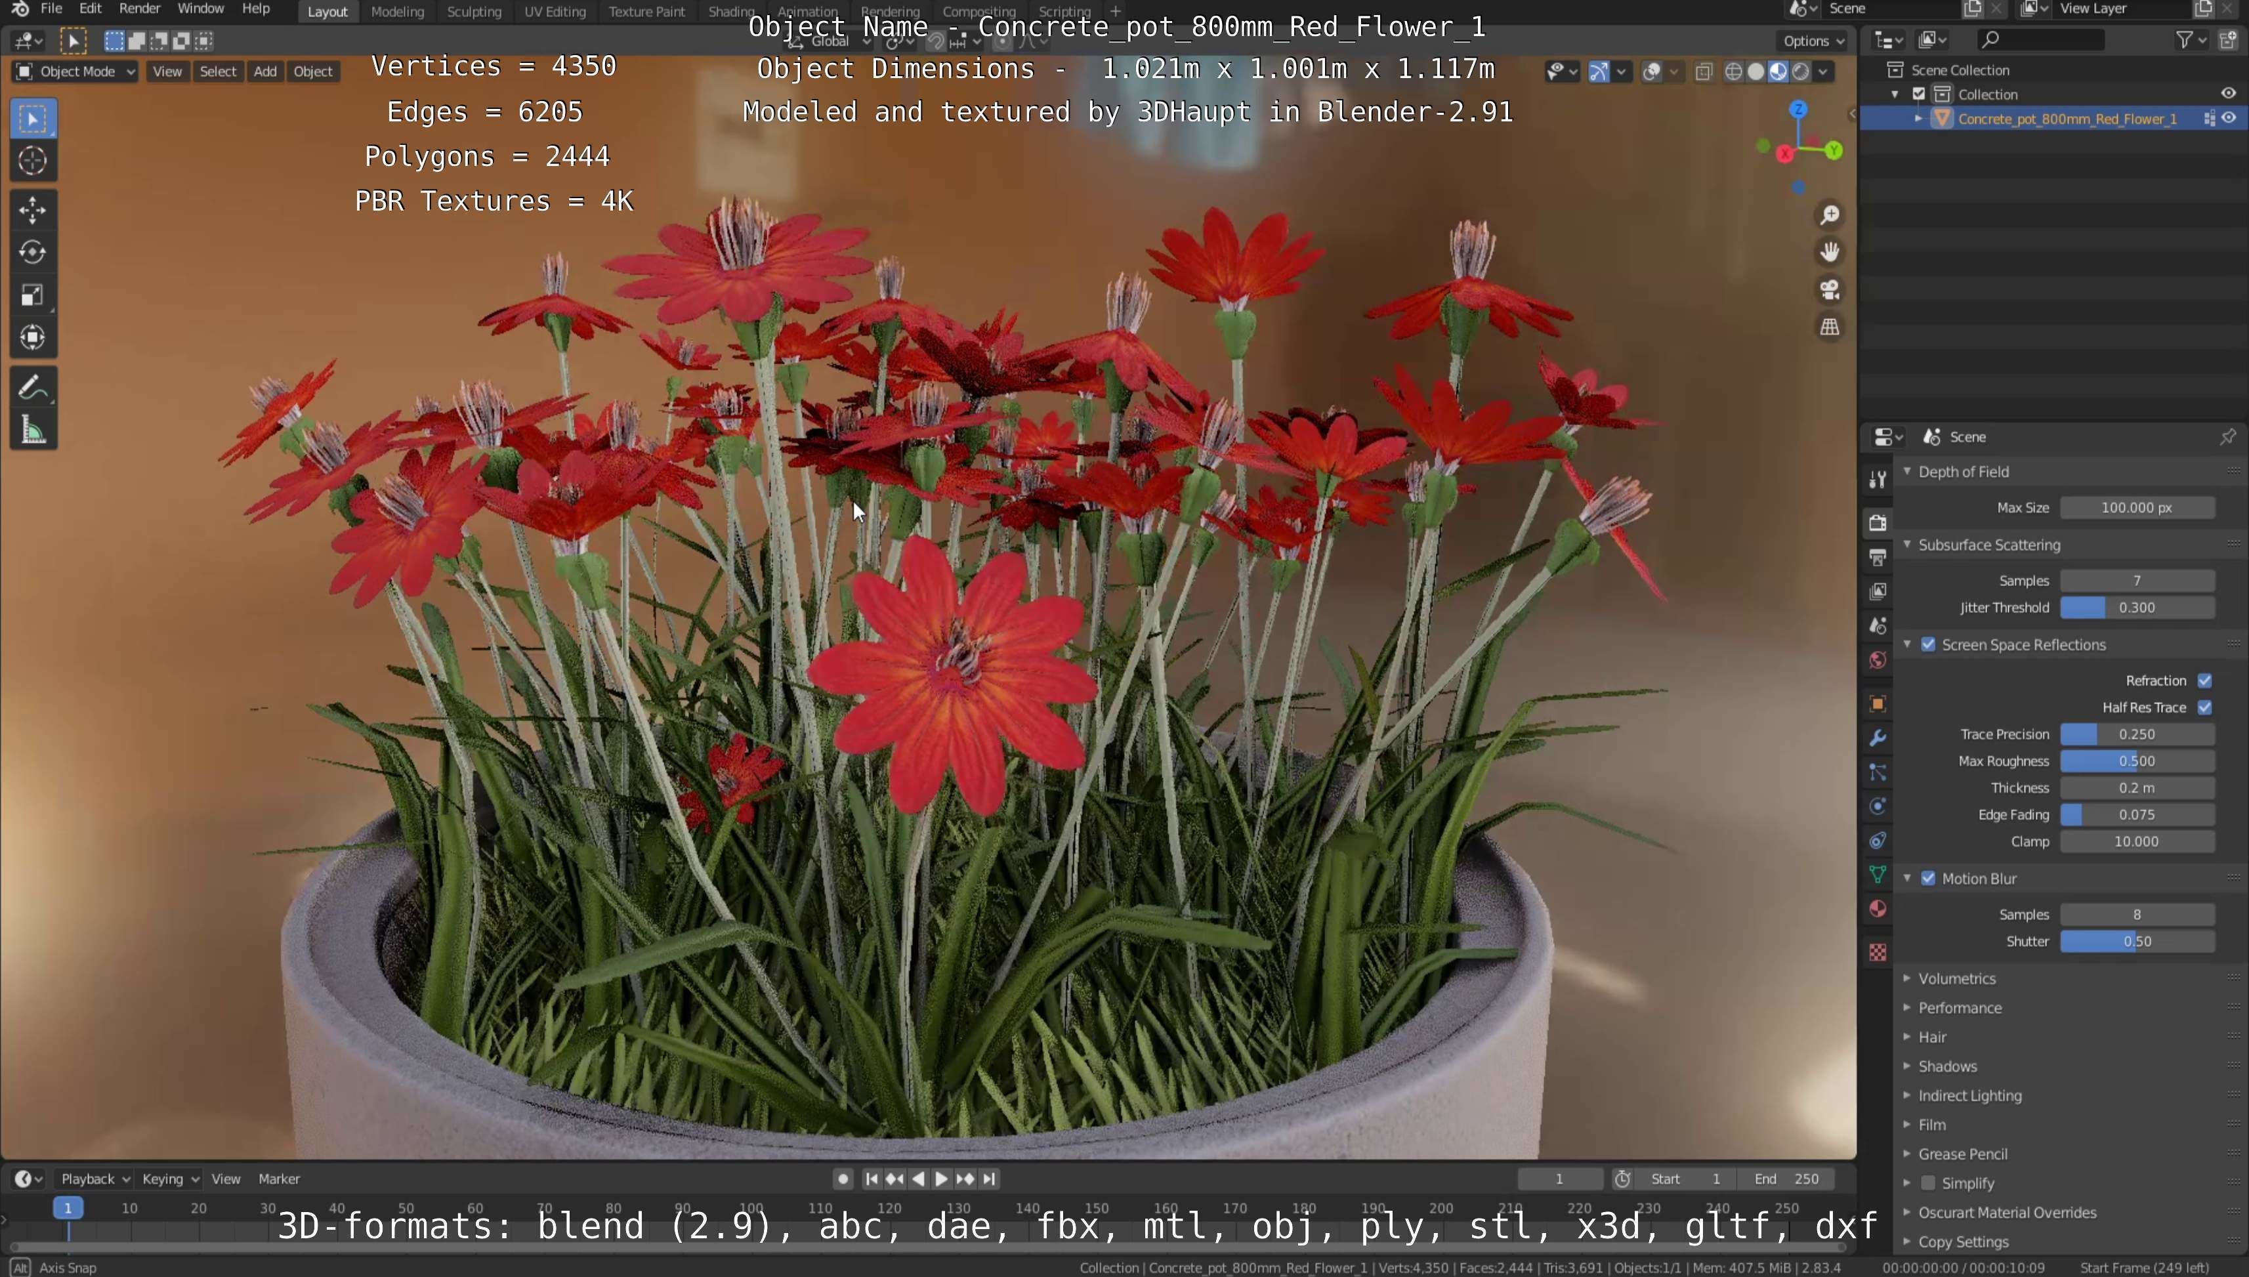
Task: Open the Playback popover in timeline
Action: [94, 1179]
